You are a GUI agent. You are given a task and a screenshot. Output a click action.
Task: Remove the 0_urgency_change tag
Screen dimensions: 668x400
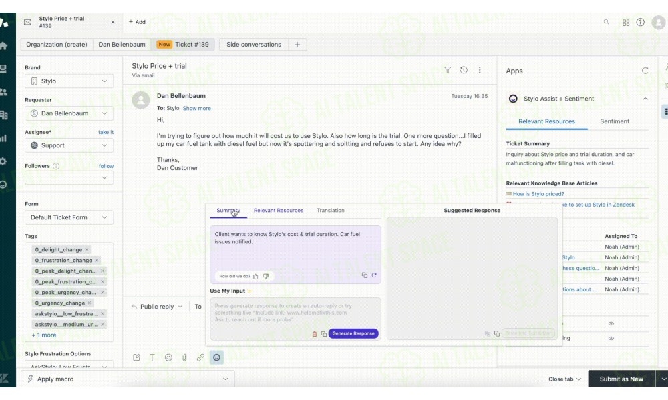90,303
